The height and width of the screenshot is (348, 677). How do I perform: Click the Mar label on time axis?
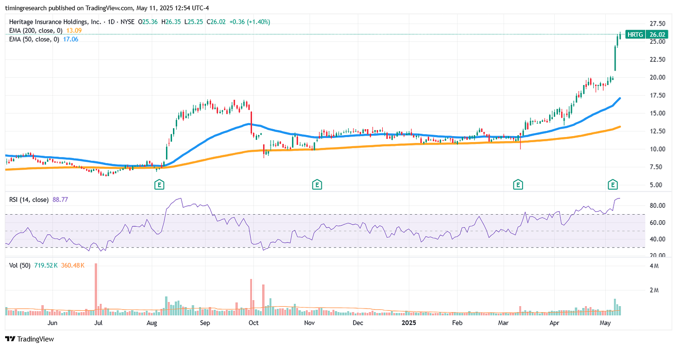coord(503,322)
